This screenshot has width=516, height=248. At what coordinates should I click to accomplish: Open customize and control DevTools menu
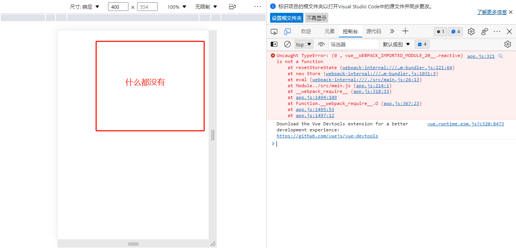click(497, 32)
